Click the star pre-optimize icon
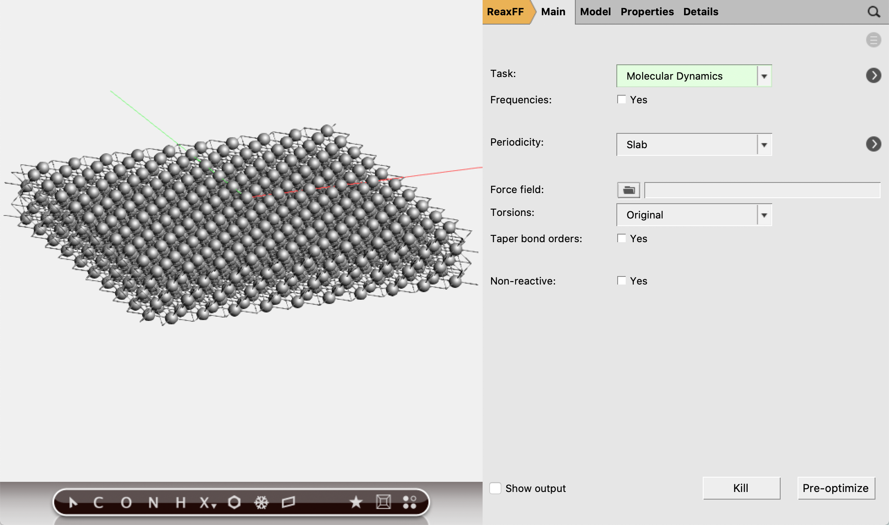The width and height of the screenshot is (889, 525). 356,503
